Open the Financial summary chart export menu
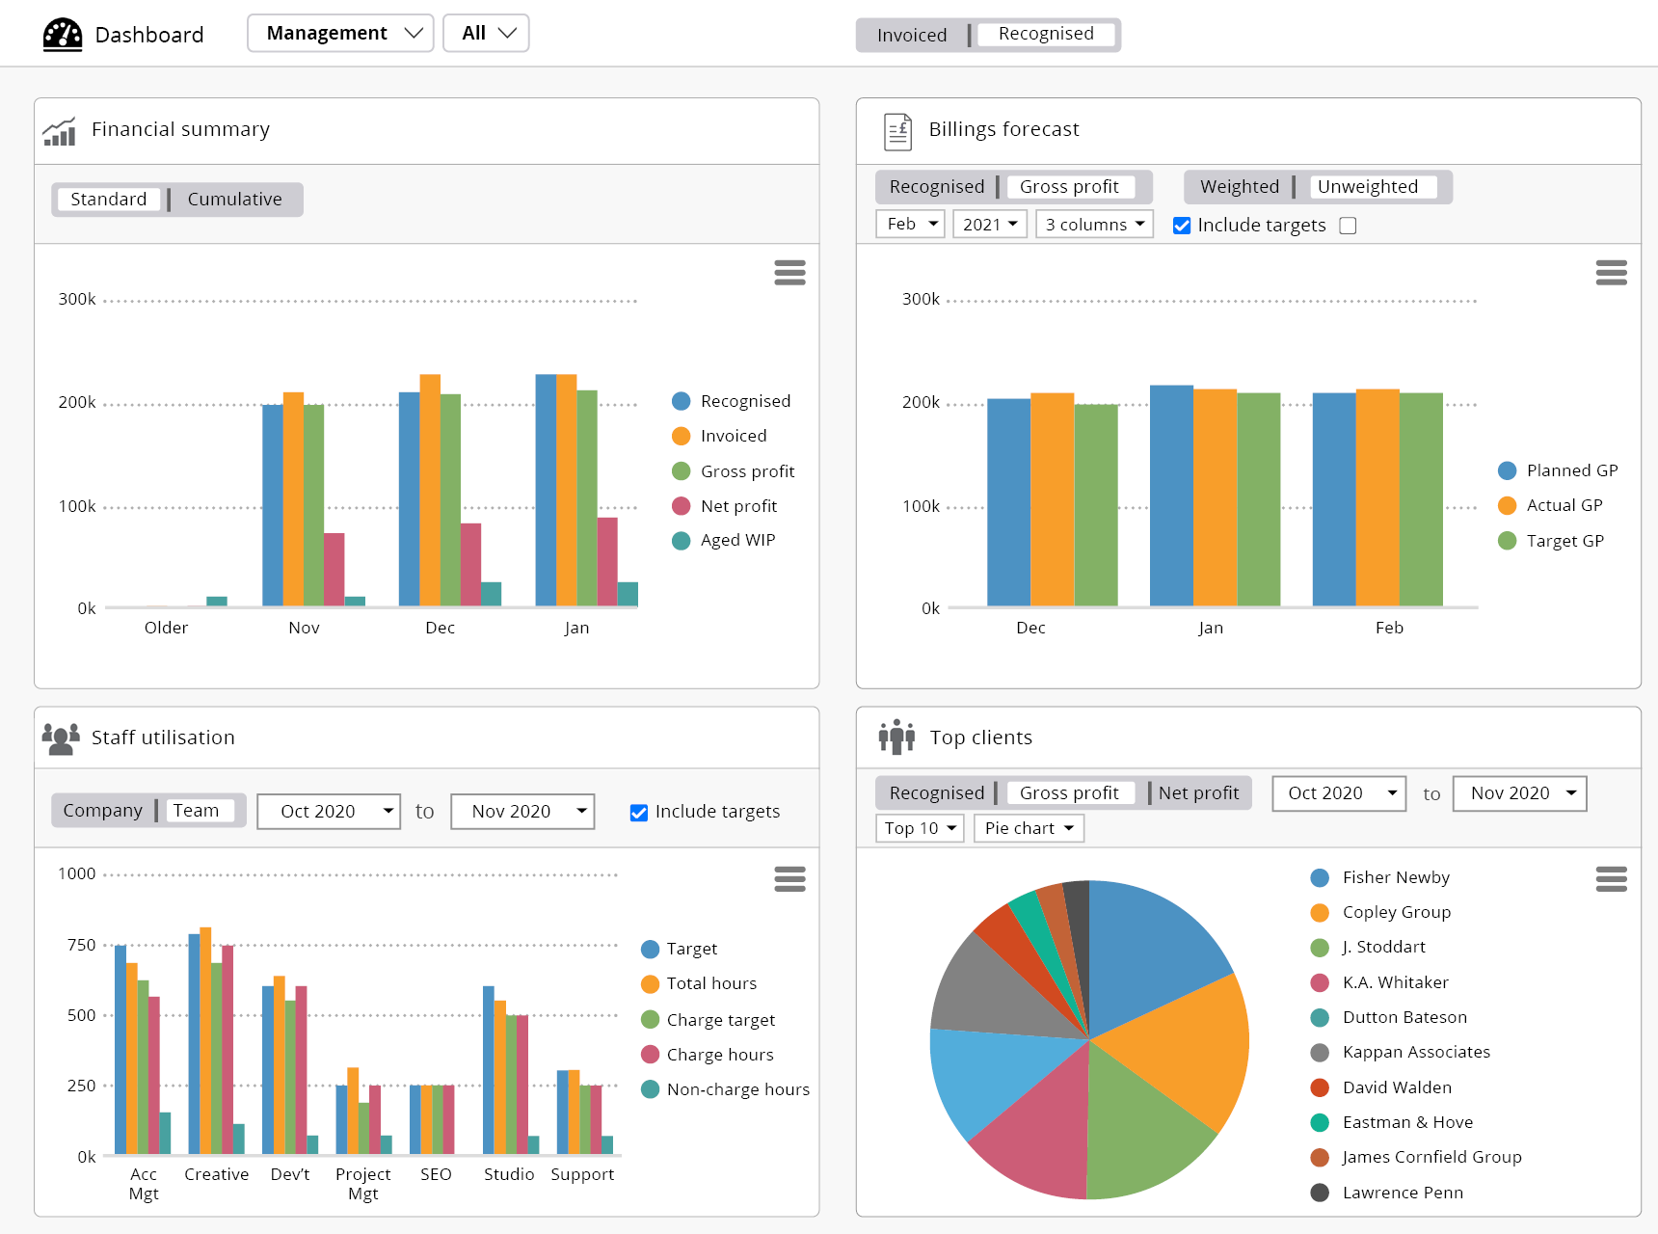This screenshot has width=1658, height=1234. [789, 273]
